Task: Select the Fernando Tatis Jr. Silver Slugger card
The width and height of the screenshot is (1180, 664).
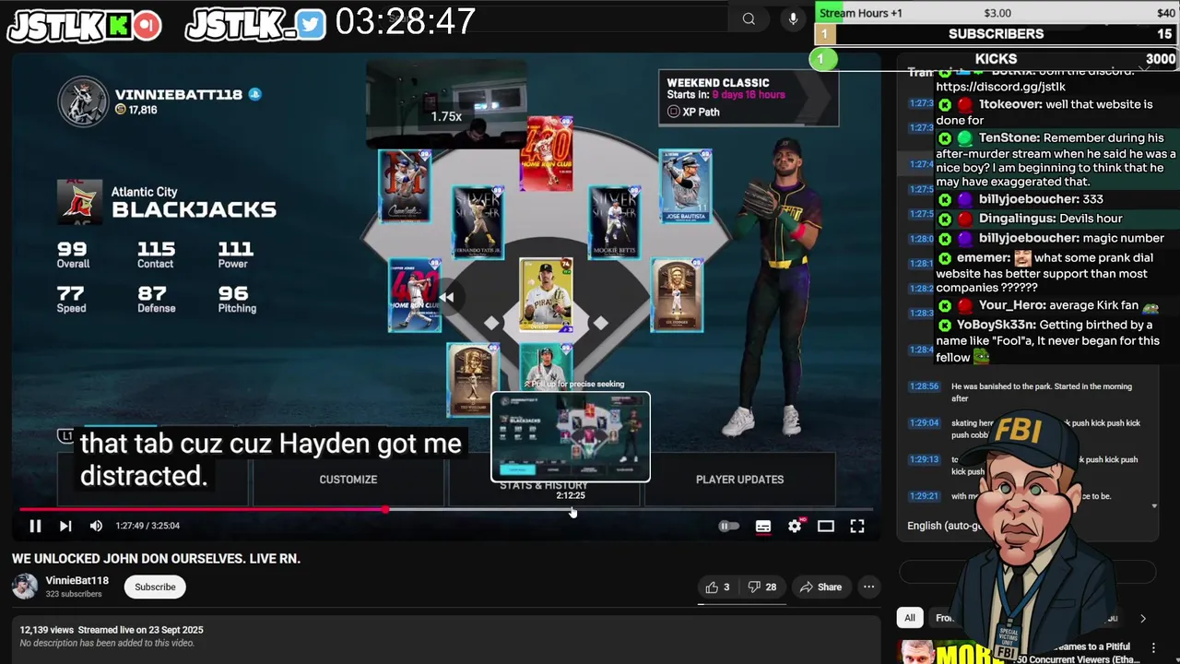Action: tap(478, 222)
